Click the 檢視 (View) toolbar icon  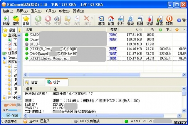pos(67,20)
